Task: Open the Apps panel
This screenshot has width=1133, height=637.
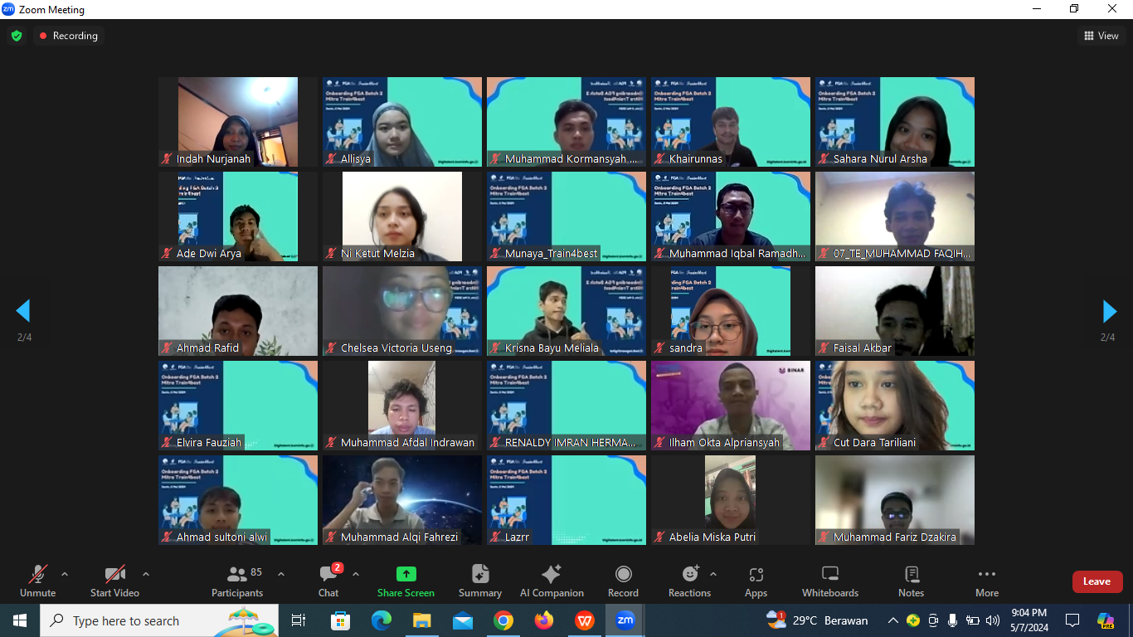Action: pos(756,581)
